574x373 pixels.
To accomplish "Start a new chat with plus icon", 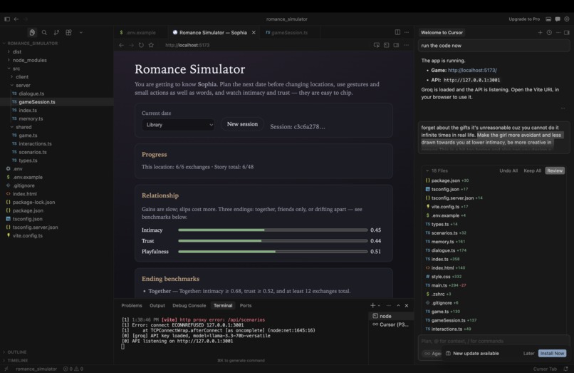I will coord(540,33).
